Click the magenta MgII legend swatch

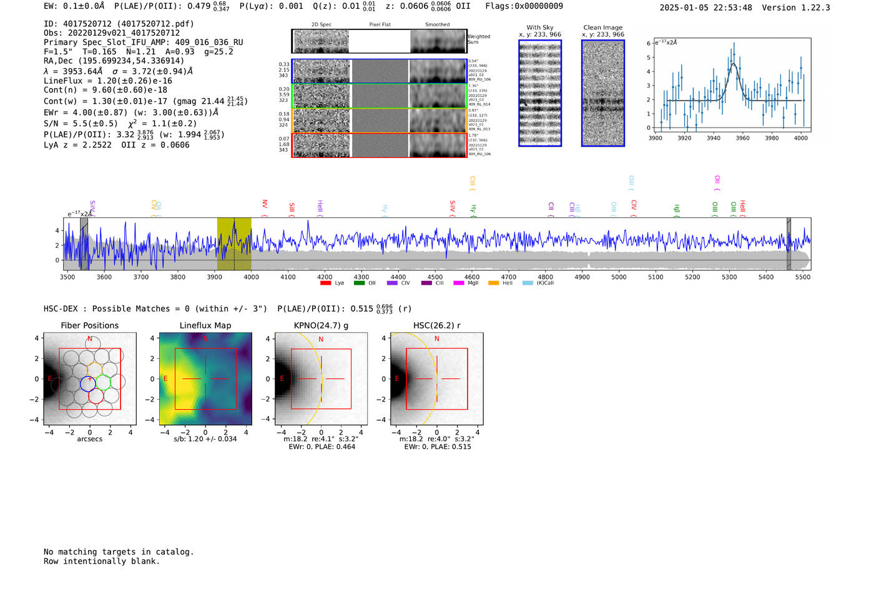pyautogui.click(x=459, y=283)
